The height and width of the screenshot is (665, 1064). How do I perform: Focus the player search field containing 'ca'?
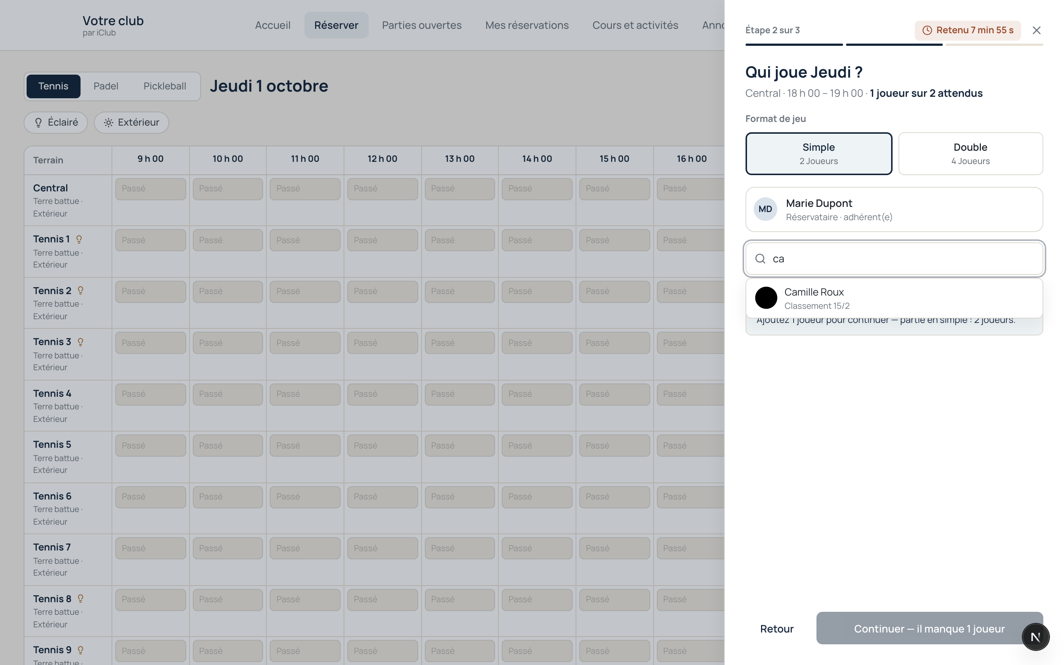[x=894, y=259]
